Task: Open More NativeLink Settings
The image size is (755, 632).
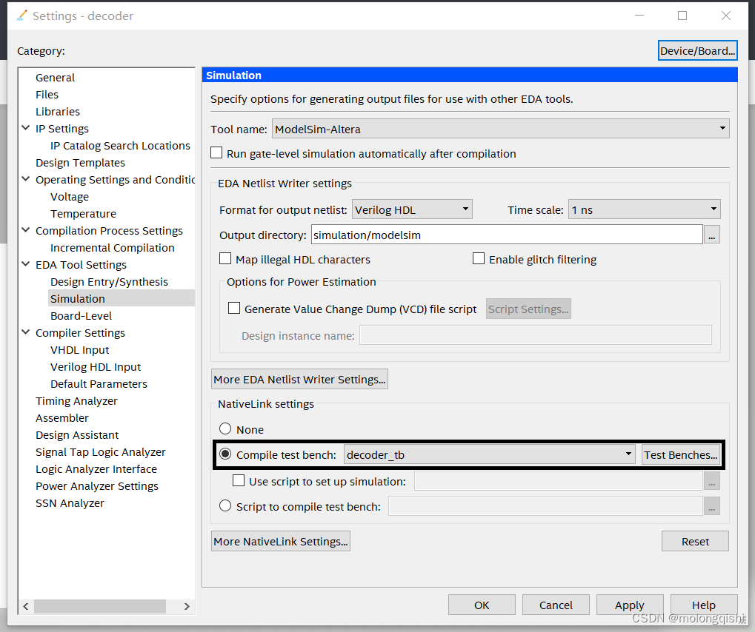Action: point(281,541)
